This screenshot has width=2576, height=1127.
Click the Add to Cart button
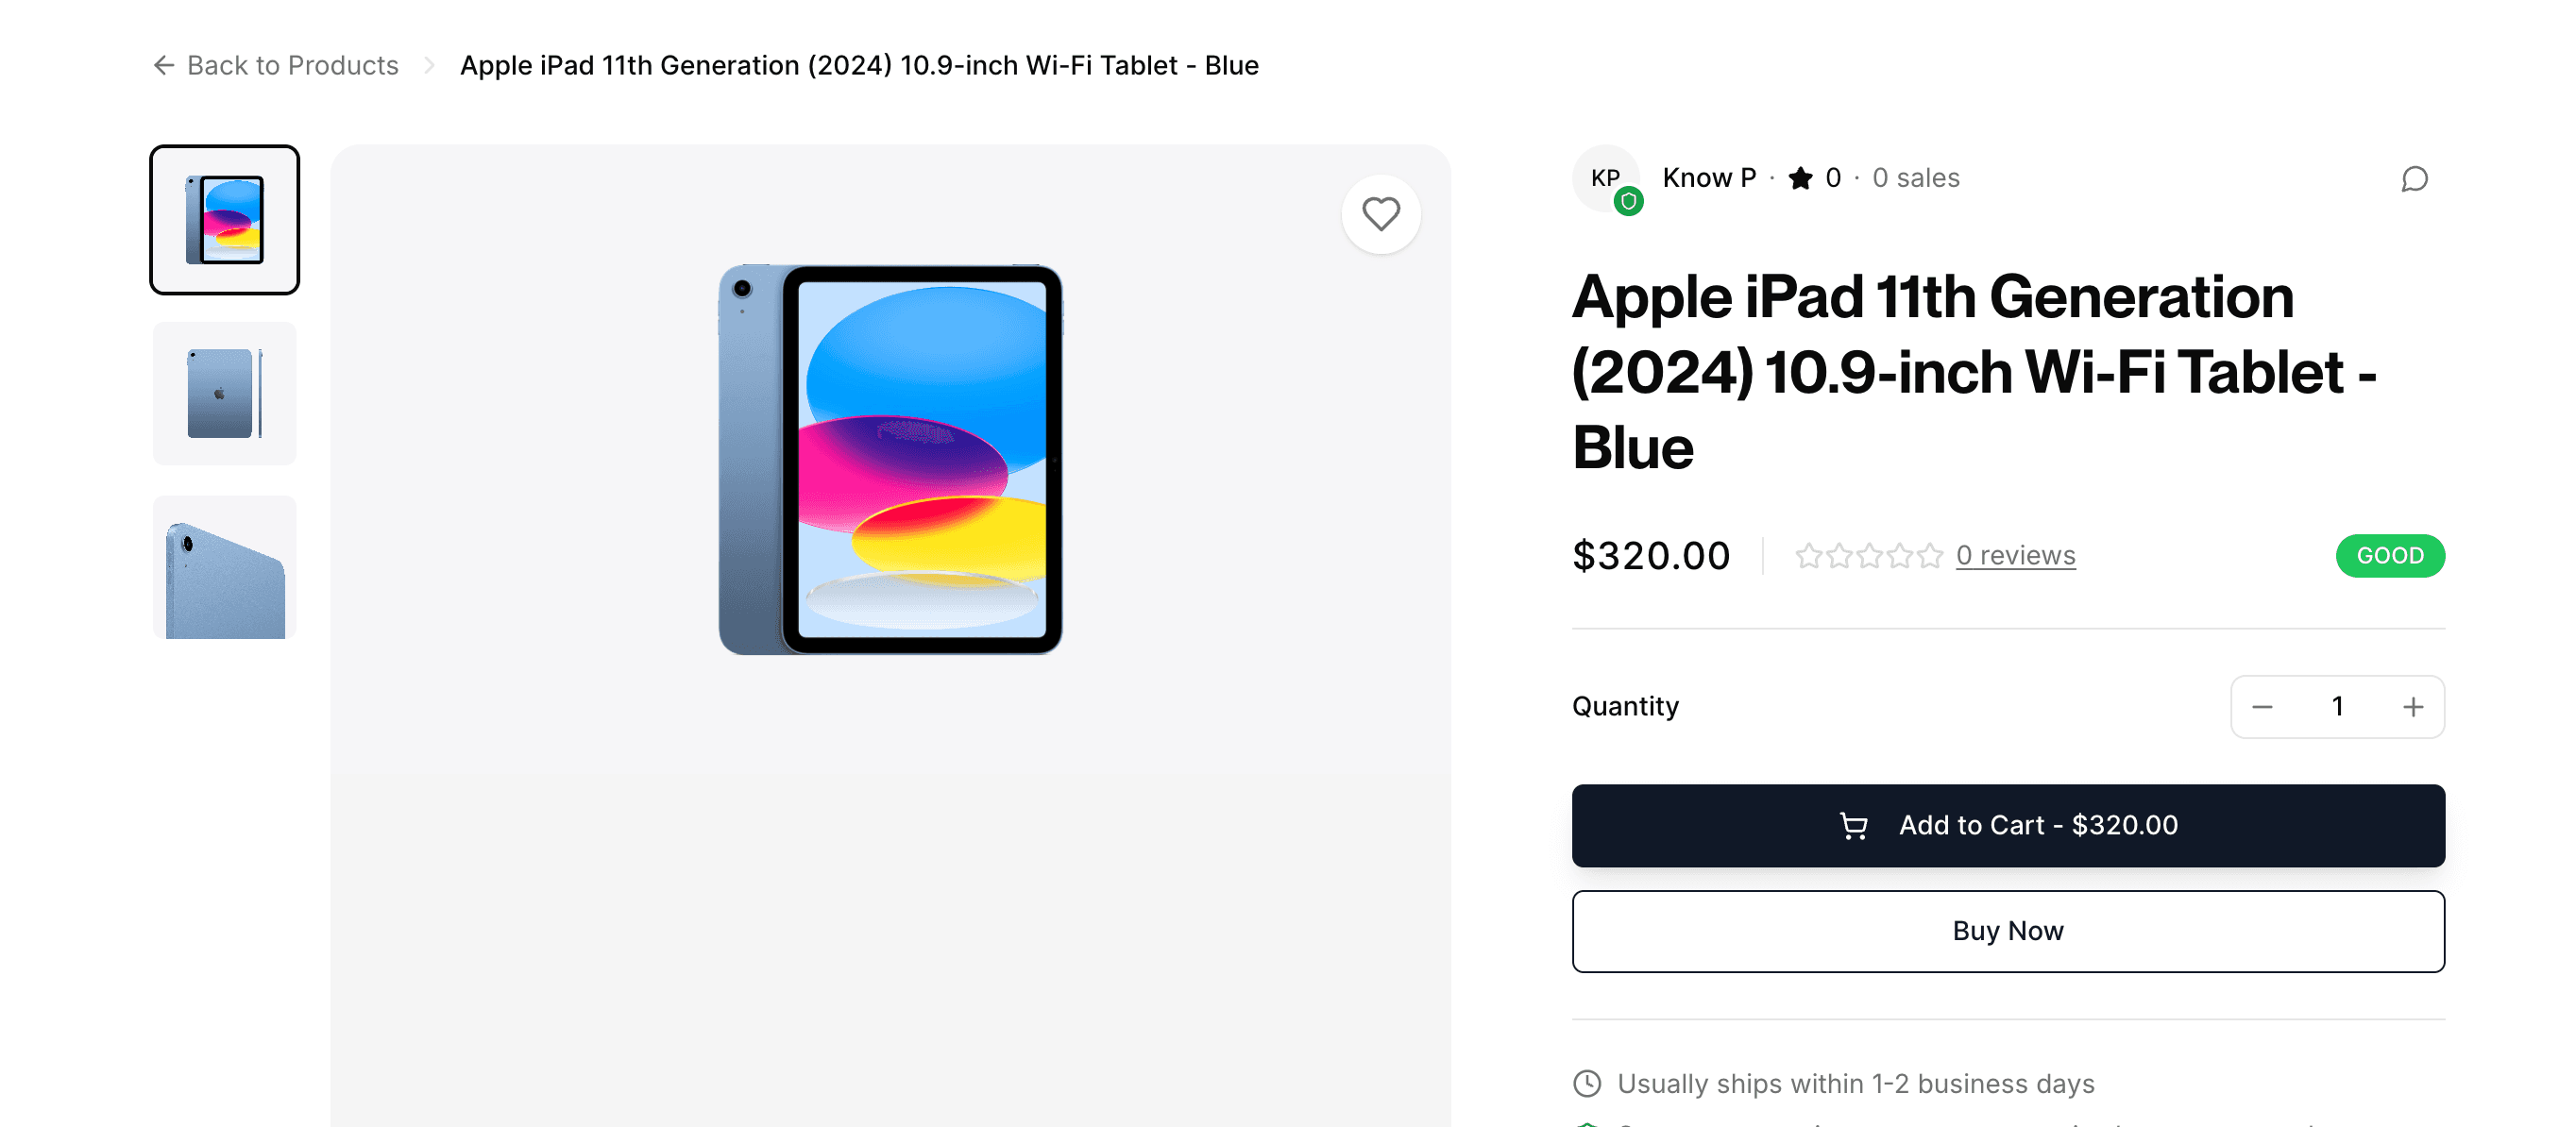tap(2007, 826)
